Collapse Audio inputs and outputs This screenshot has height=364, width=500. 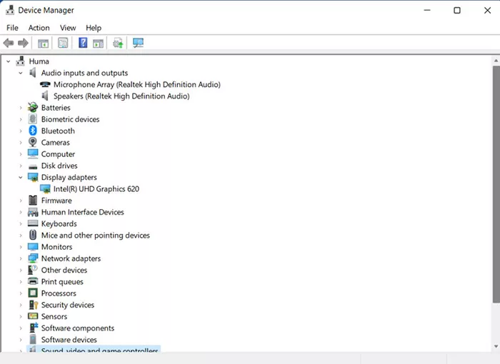click(21, 73)
